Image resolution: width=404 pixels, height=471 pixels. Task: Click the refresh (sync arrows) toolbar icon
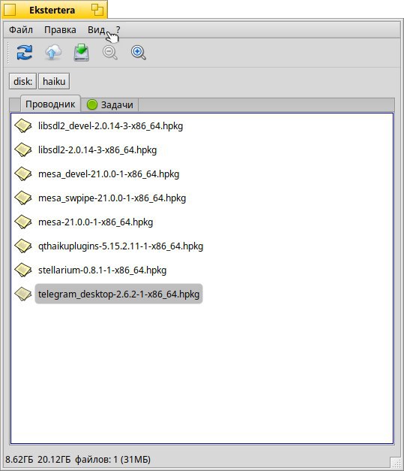[x=24, y=53]
